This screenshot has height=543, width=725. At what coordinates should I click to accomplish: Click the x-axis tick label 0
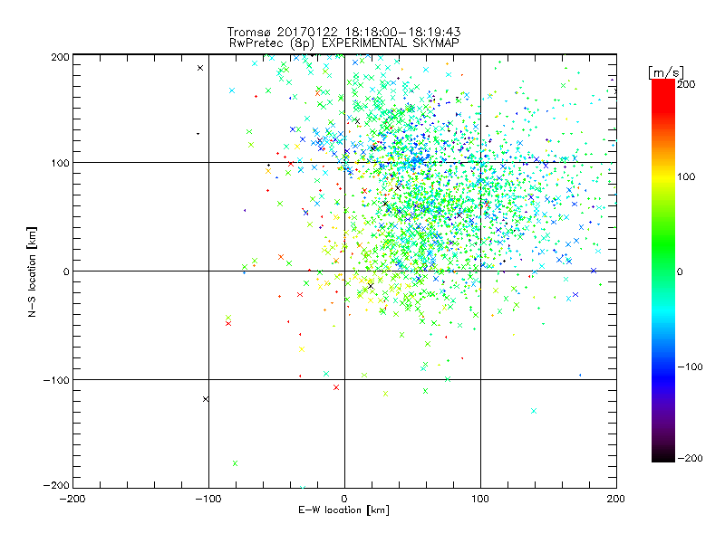tap(344, 499)
